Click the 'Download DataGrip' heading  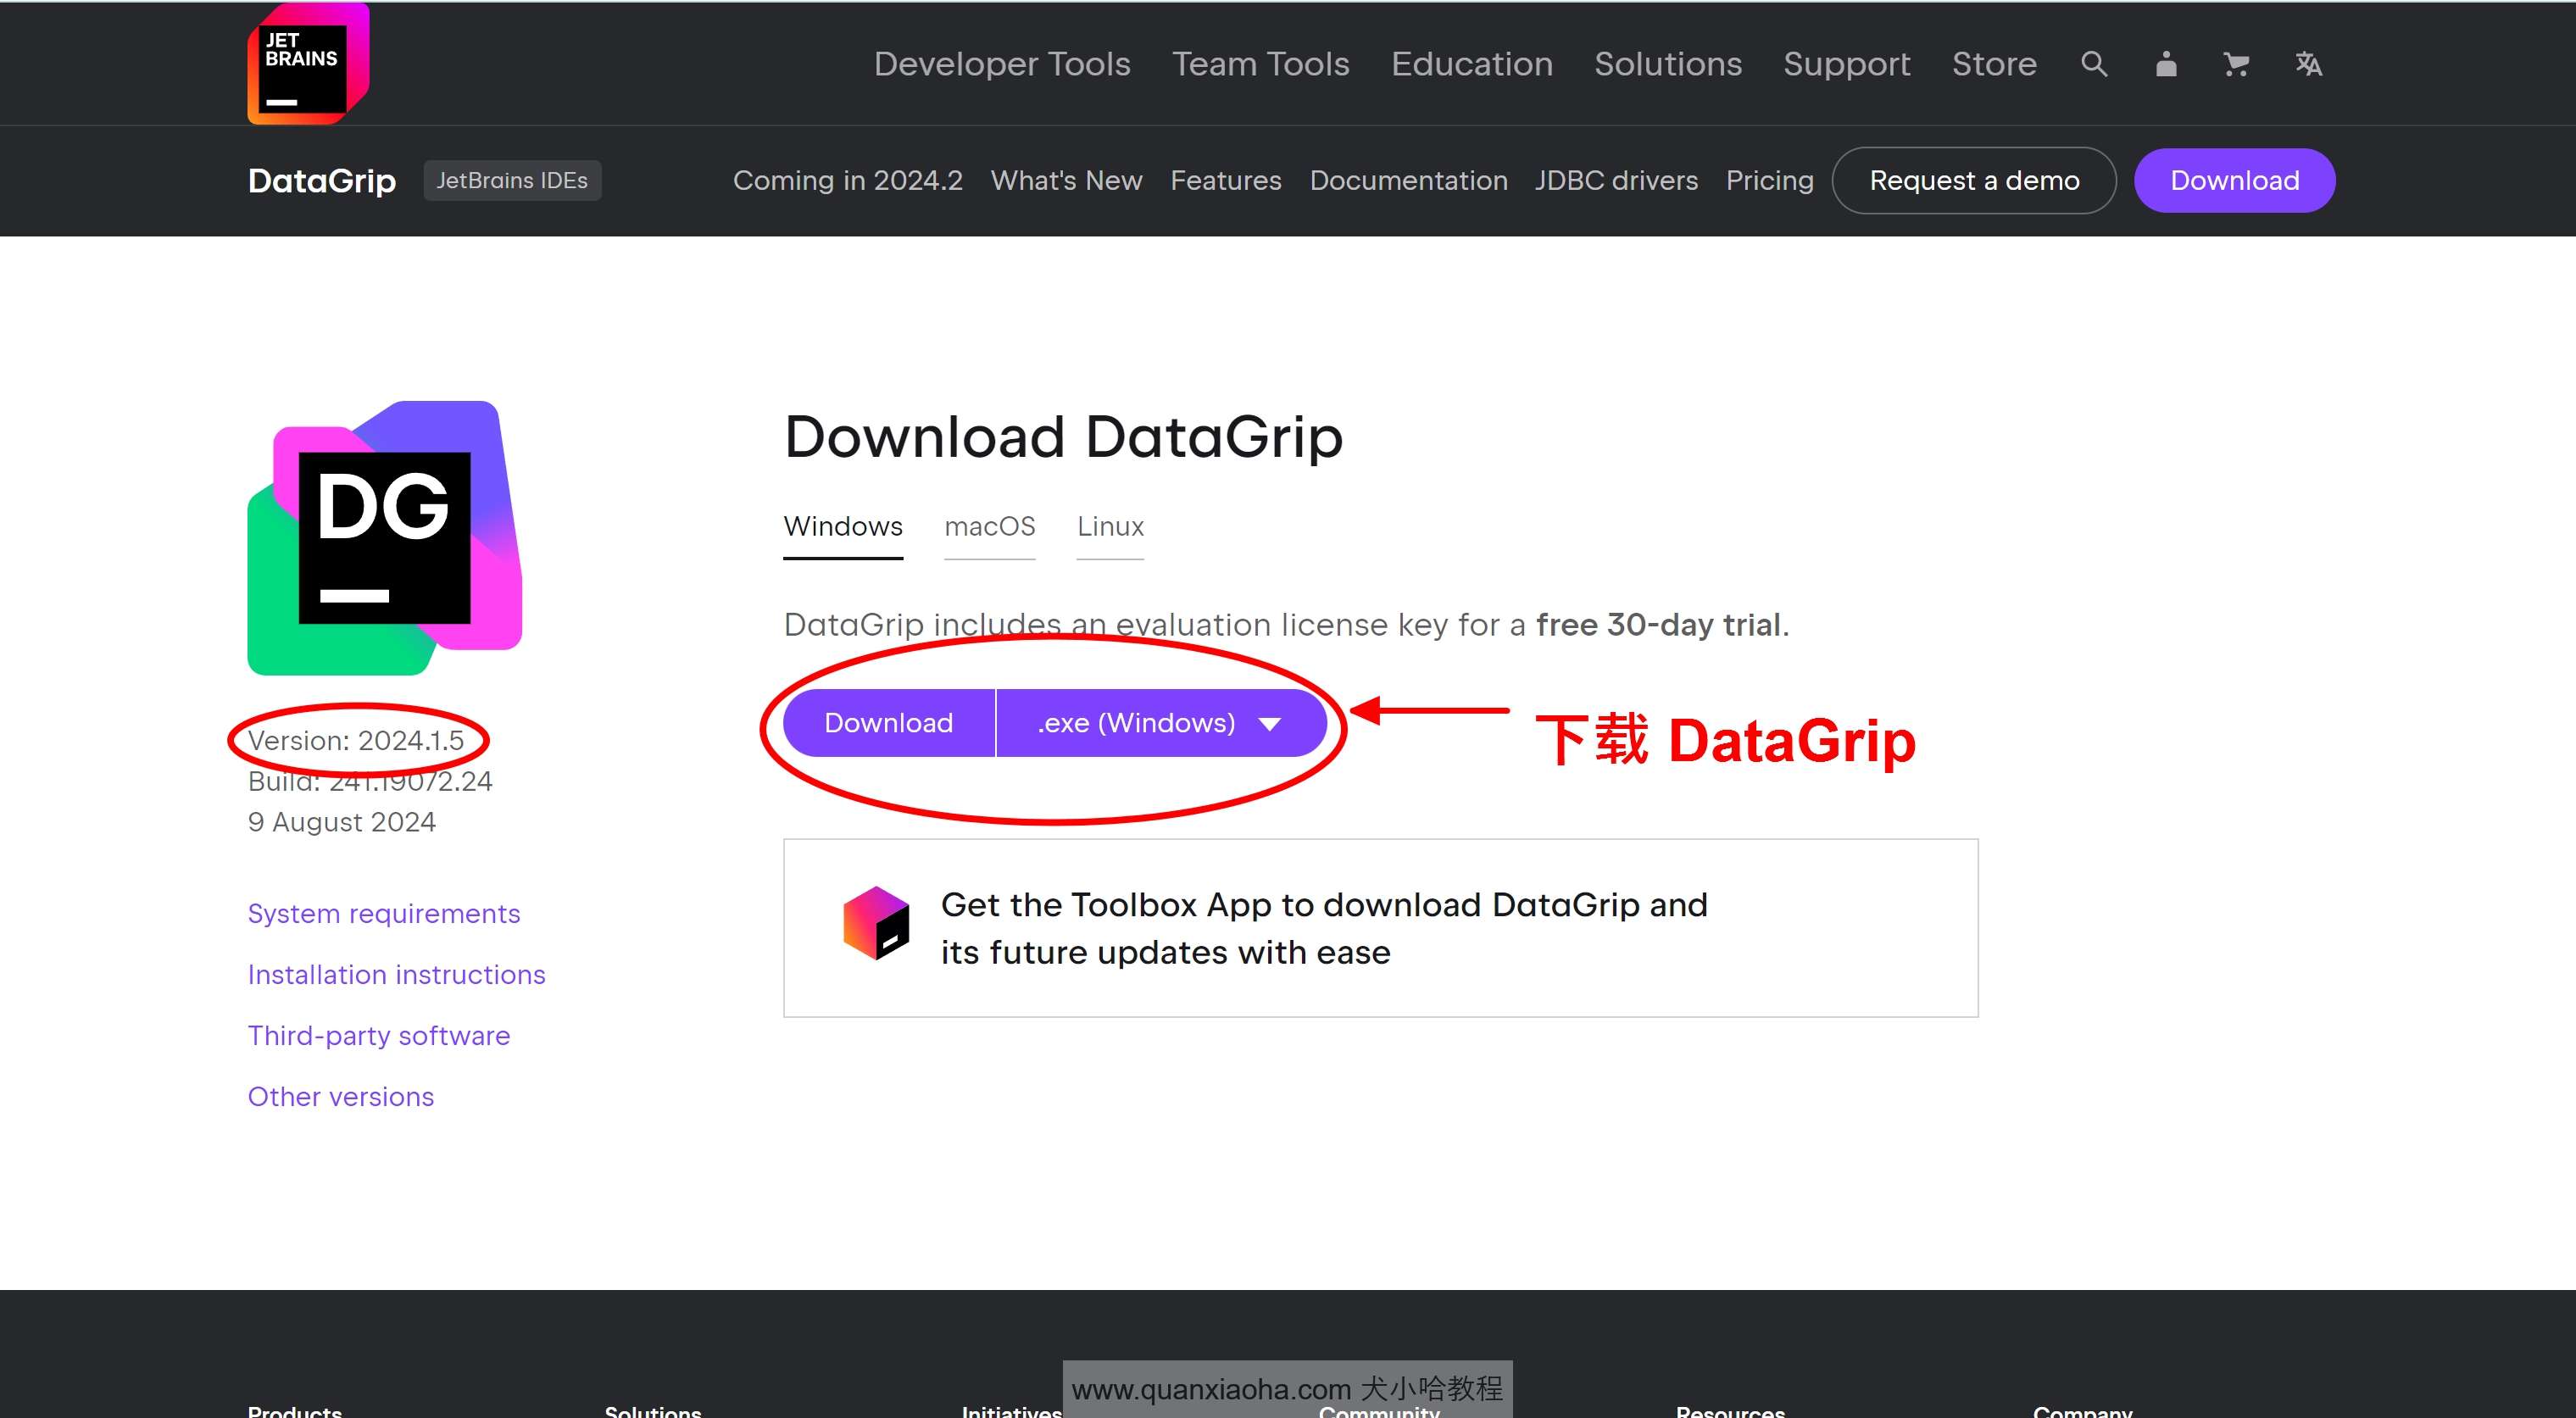1063,438
